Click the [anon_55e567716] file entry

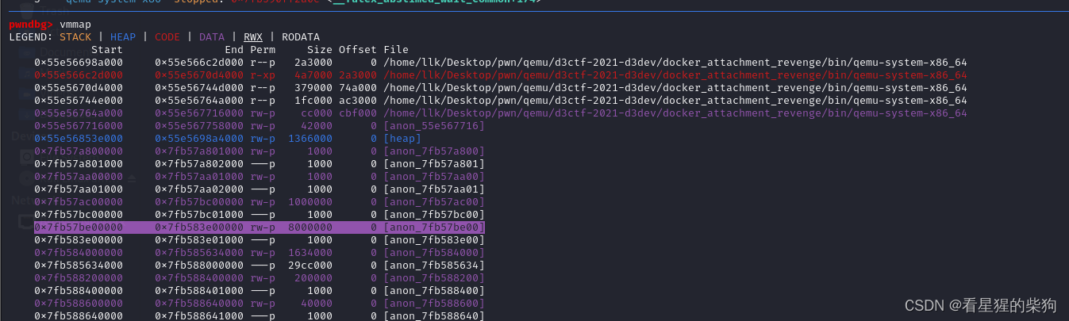434,126
